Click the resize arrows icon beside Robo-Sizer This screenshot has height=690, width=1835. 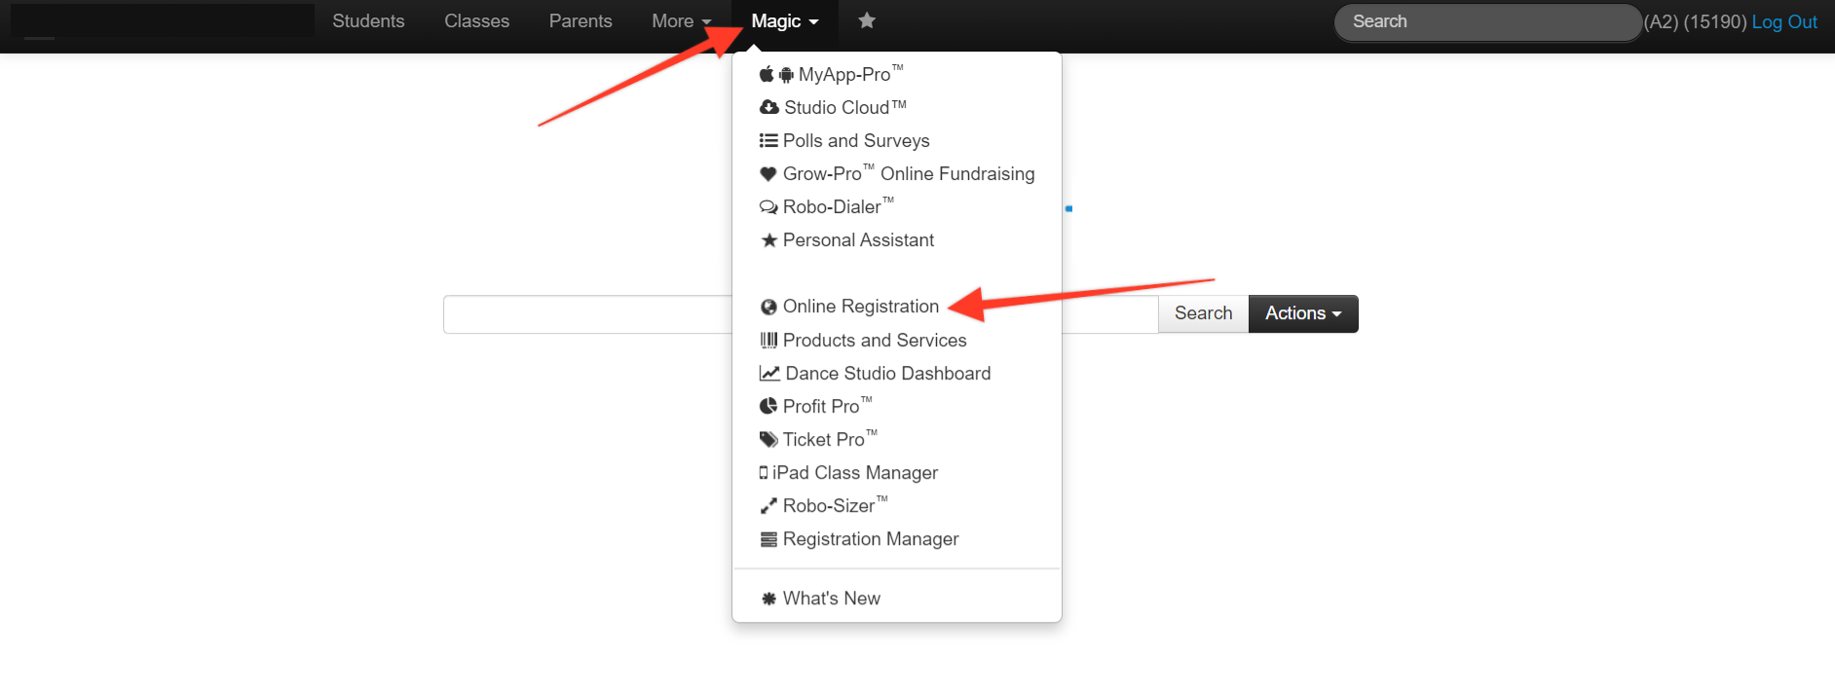pos(768,506)
